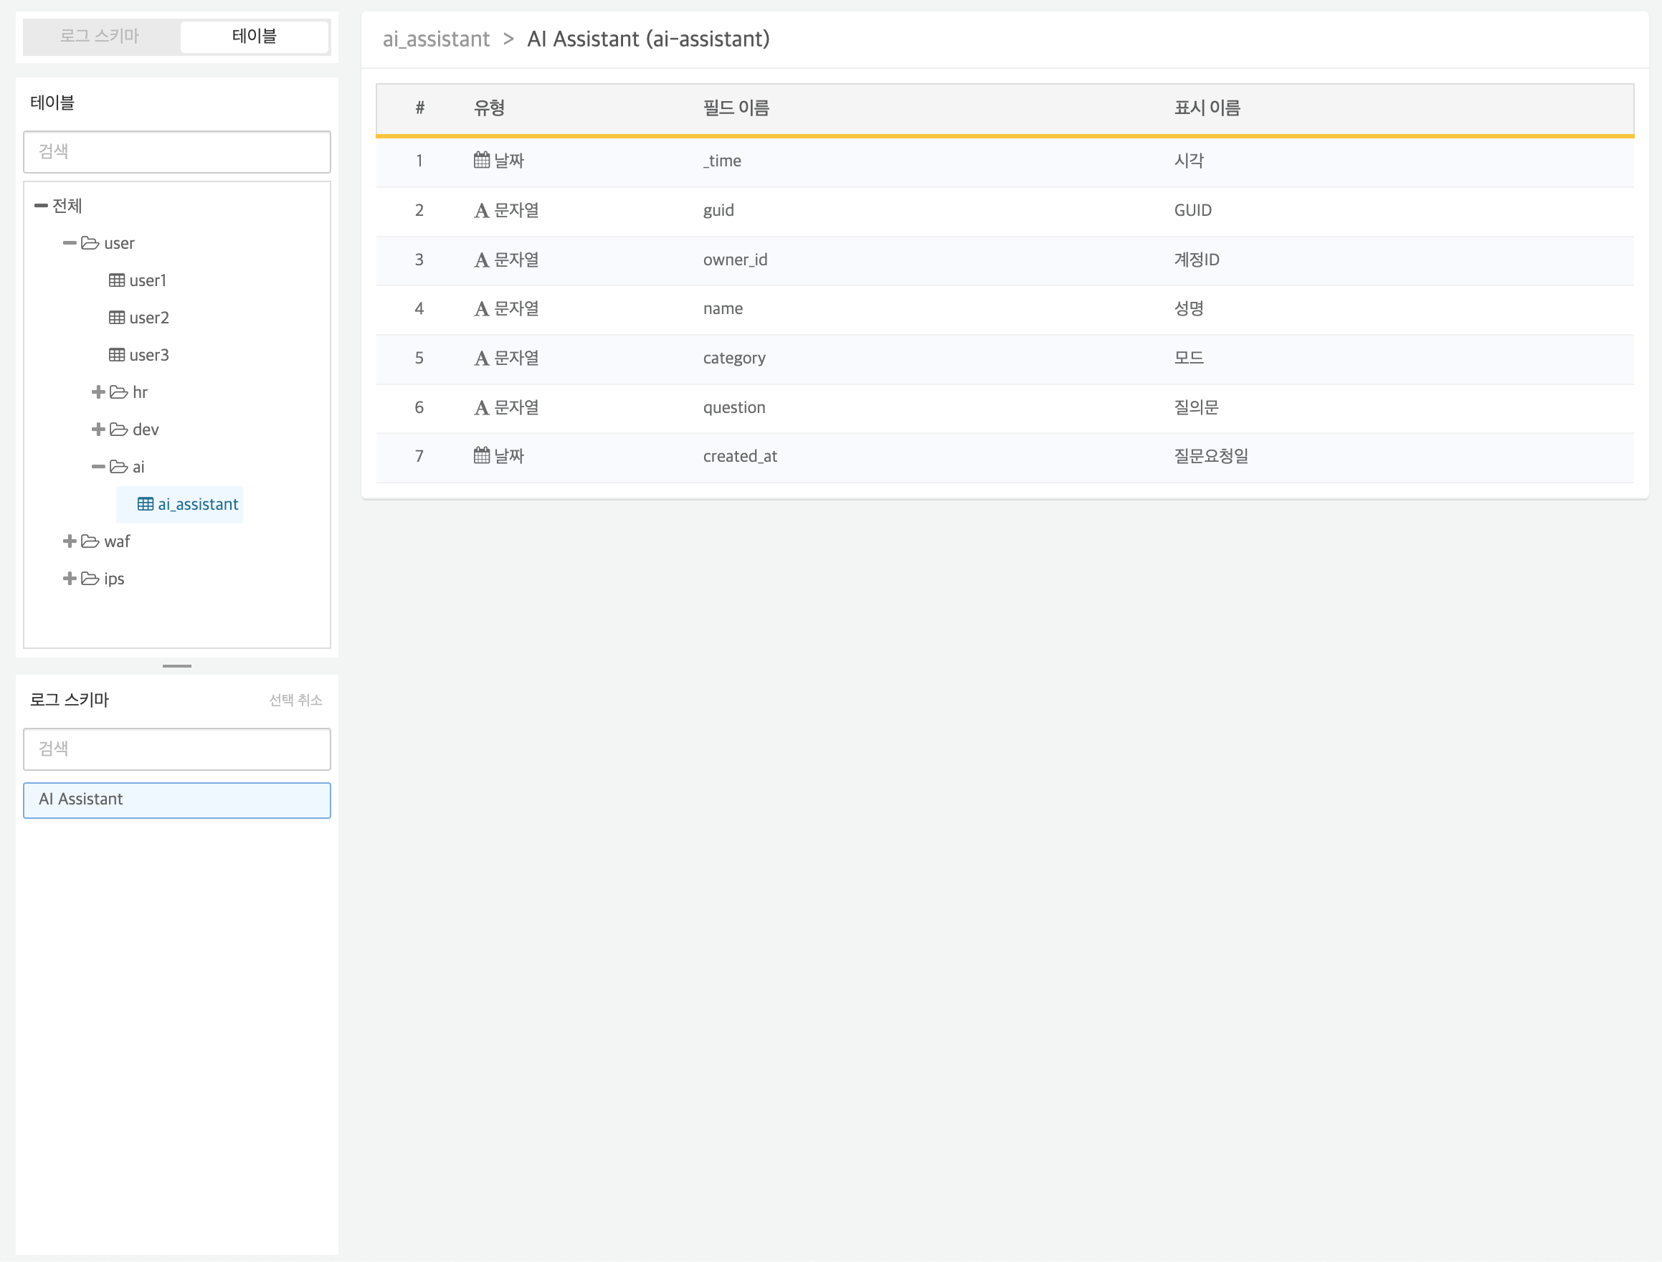Image resolution: width=1662 pixels, height=1262 pixels.
Task: Click the 성명 display name cell
Action: click(x=1189, y=309)
